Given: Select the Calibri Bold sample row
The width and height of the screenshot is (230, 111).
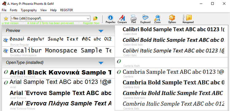Looking at the screenshot, I should coord(172,31).
